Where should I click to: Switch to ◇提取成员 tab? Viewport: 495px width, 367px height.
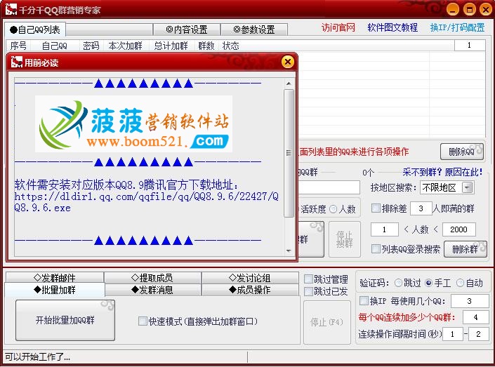click(x=152, y=278)
